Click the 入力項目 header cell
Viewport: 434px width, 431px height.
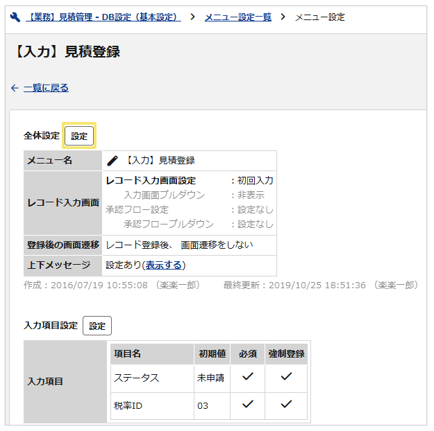(x=65, y=382)
